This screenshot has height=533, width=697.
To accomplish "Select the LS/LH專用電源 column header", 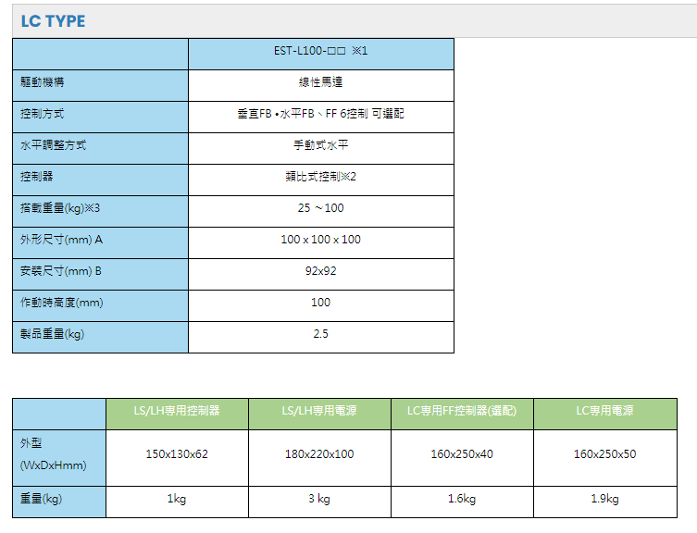I will pyautogui.click(x=319, y=412).
